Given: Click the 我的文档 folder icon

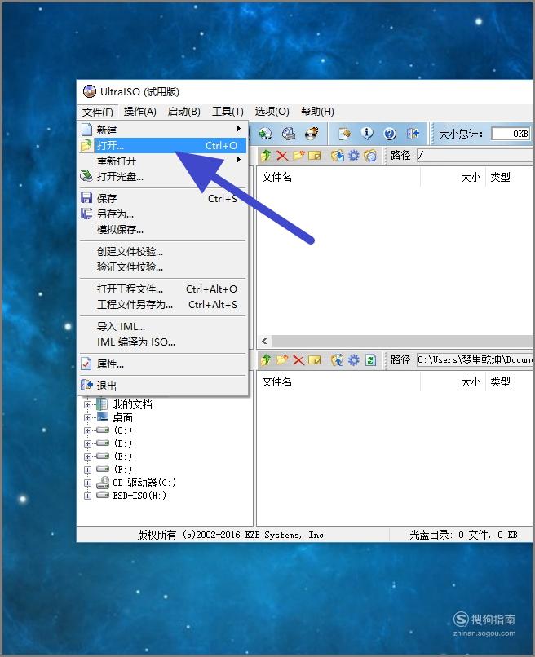Looking at the screenshot, I should pyautogui.click(x=102, y=404).
